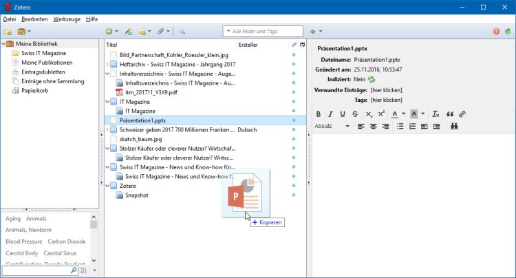The image size is (516, 278).
Task: Open the Bearbeiten menu
Action: 34,19
